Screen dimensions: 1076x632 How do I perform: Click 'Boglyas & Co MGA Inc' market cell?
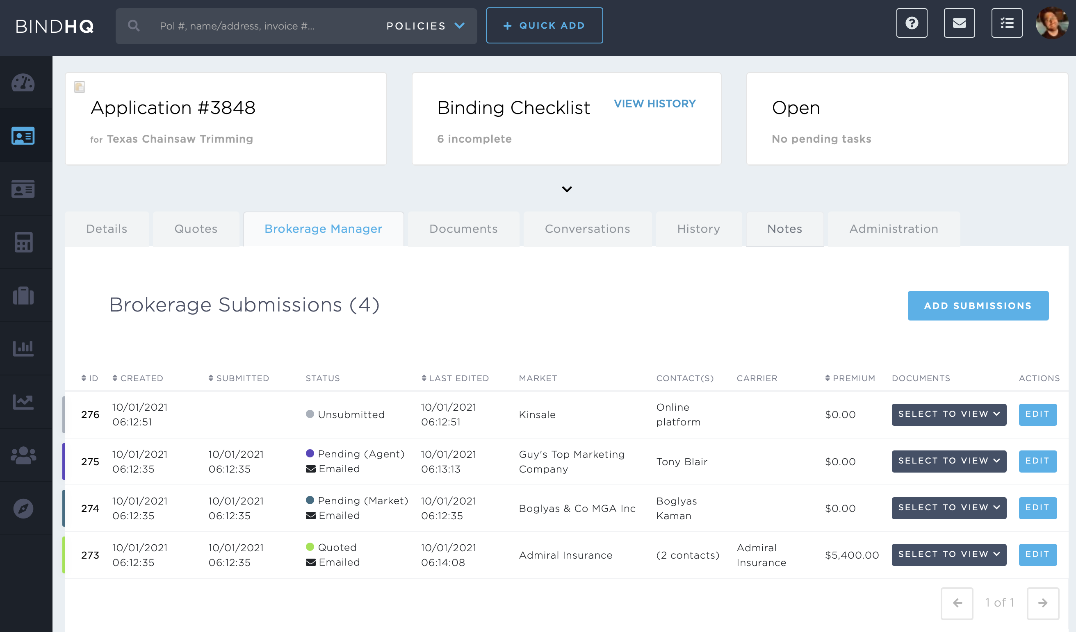point(577,509)
